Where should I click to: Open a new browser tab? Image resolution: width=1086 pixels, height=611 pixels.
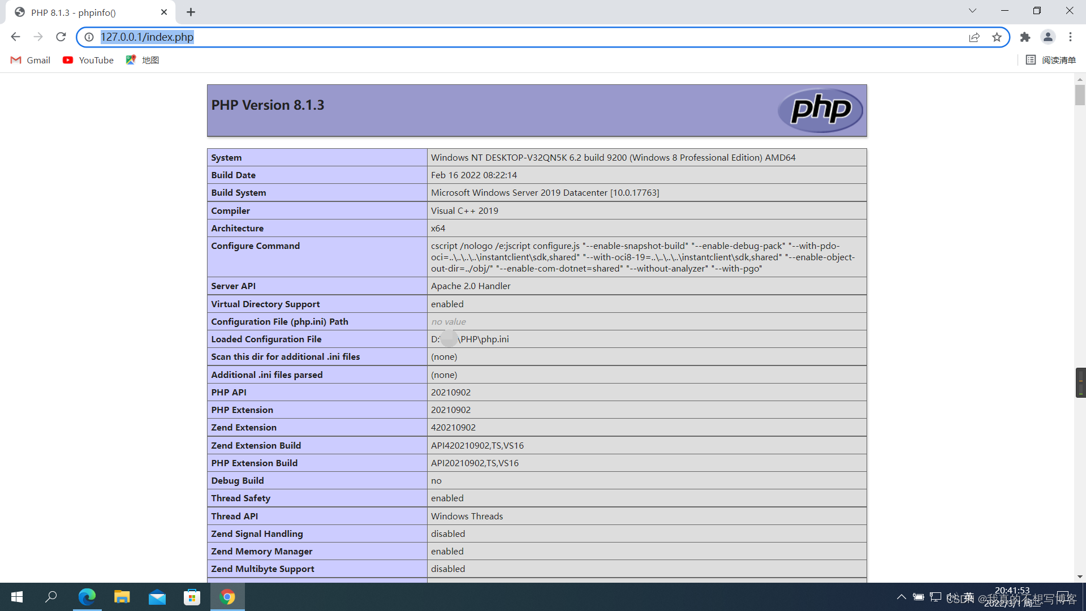tap(191, 12)
